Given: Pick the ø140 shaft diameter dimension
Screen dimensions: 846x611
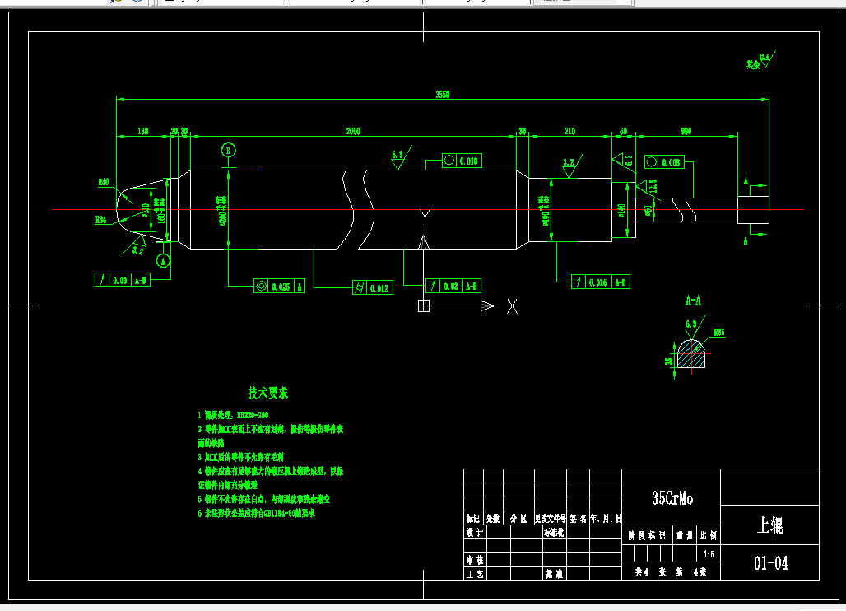Looking at the screenshot, I should (x=621, y=211).
